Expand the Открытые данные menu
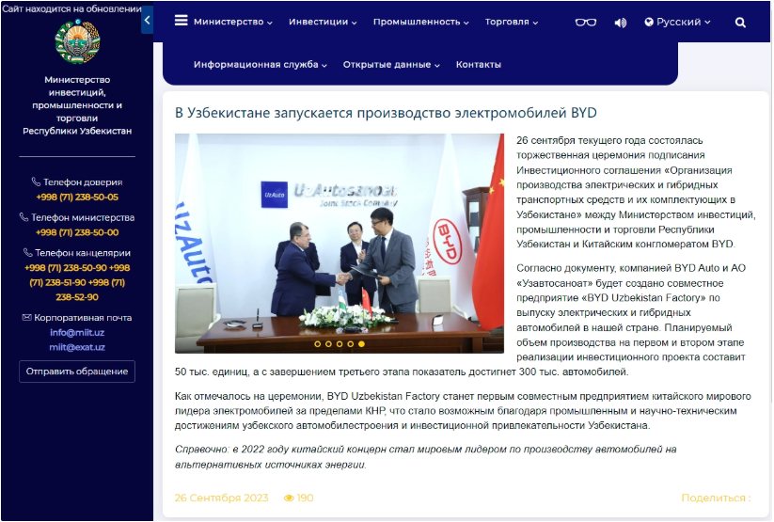 (x=391, y=65)
